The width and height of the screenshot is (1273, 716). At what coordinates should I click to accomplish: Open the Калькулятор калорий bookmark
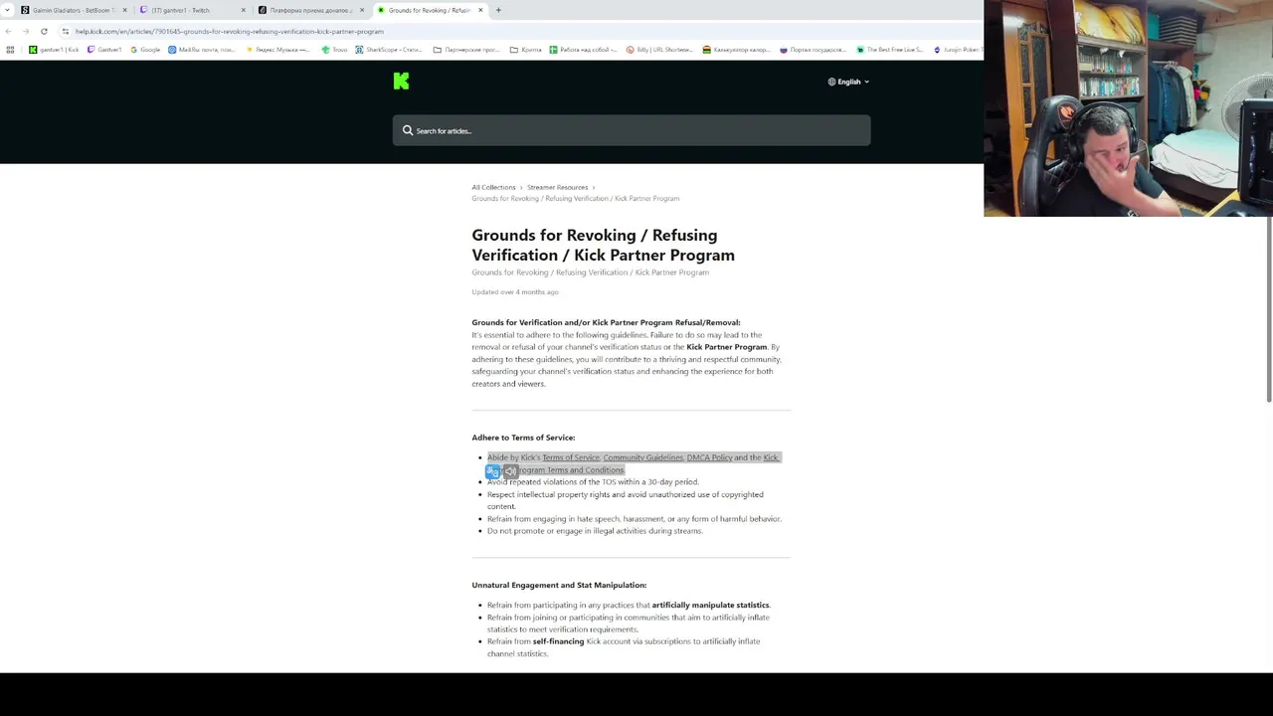click(736, 50)
